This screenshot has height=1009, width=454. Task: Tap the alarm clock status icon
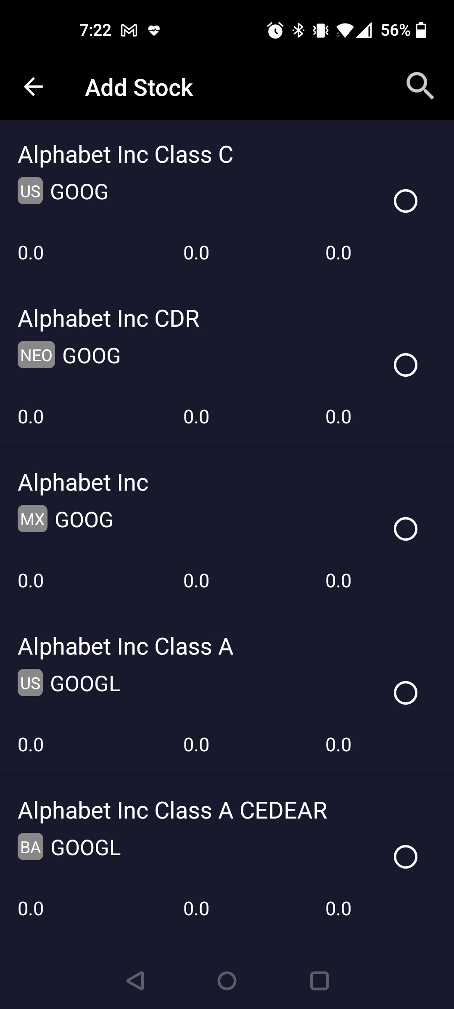click(x=275, y=30)
